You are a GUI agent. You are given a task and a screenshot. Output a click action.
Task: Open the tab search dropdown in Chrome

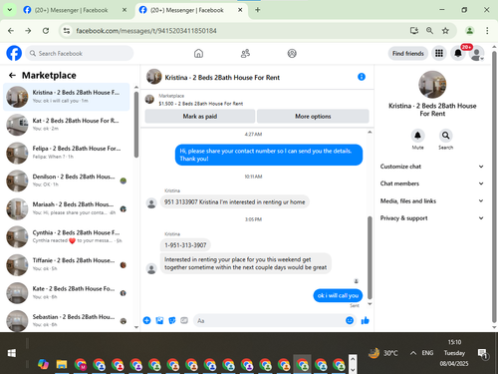click(10, 10)
